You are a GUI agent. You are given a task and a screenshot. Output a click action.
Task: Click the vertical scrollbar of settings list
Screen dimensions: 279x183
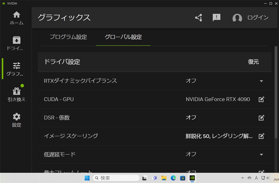tap(276, 92)
